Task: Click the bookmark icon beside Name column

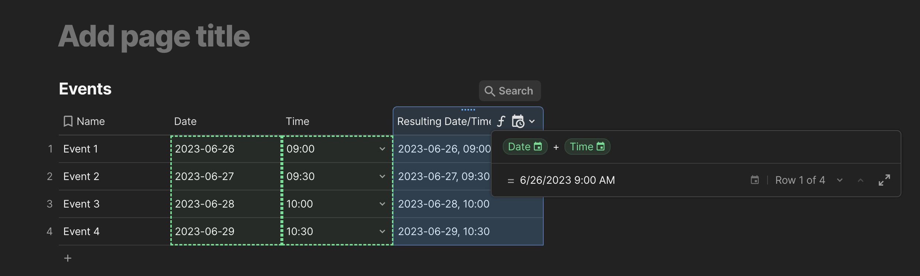Action: [x=68, y=121]
